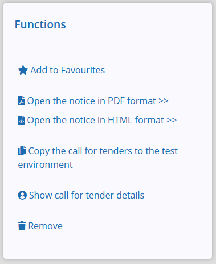Screen dimensions: 216x264
Task: Click the trash bin icon
Action: coord(22,226)
